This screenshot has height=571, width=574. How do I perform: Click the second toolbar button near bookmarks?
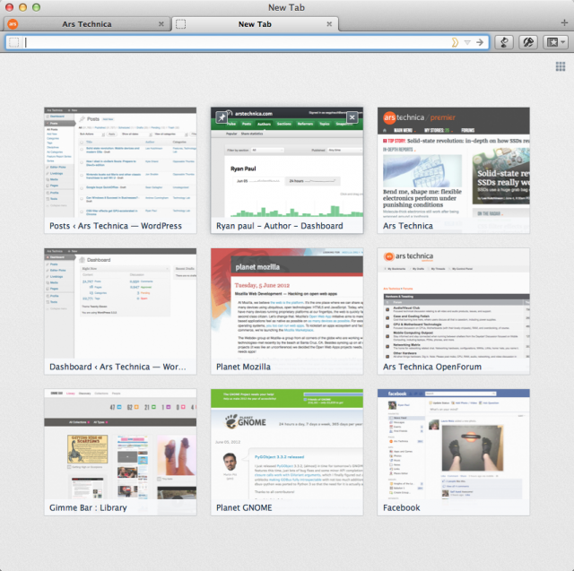click(528, 42)
